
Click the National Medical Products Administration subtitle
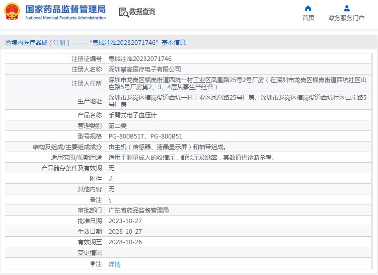tap(65, 18)
